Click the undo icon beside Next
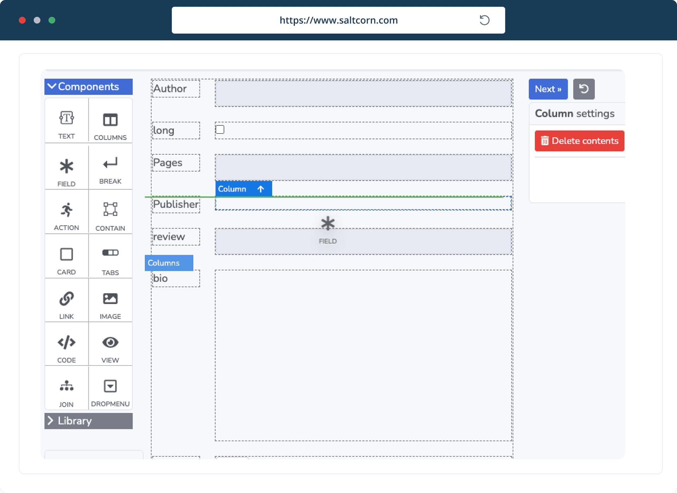This screenshot has width=677, height=493. click(x=584, y=89)
